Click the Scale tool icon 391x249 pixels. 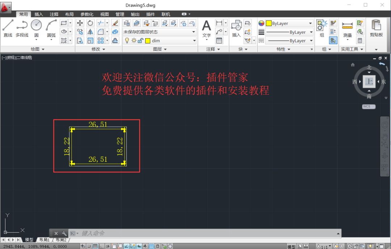coord(90,41)
